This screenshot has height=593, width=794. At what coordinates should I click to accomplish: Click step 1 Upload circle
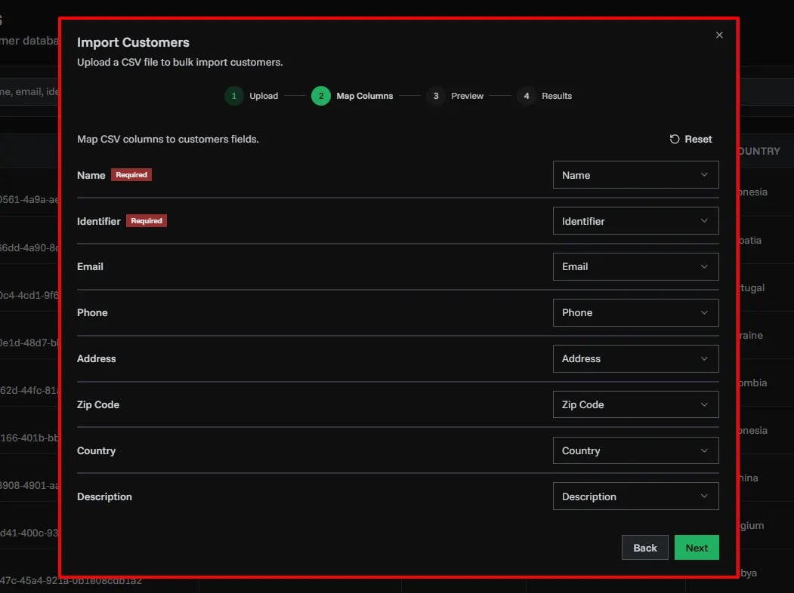(234, 96)
